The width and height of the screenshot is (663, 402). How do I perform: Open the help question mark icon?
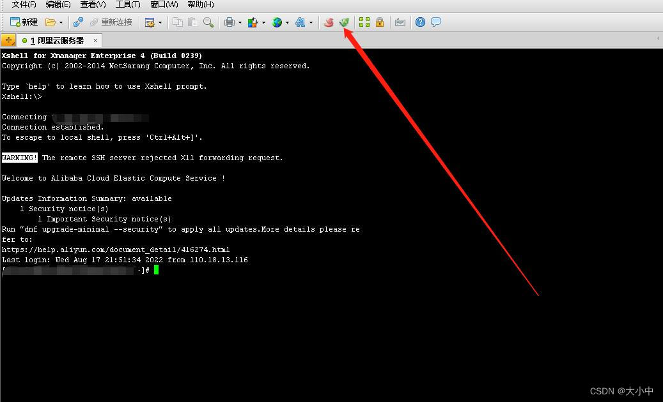coord(420,22)
